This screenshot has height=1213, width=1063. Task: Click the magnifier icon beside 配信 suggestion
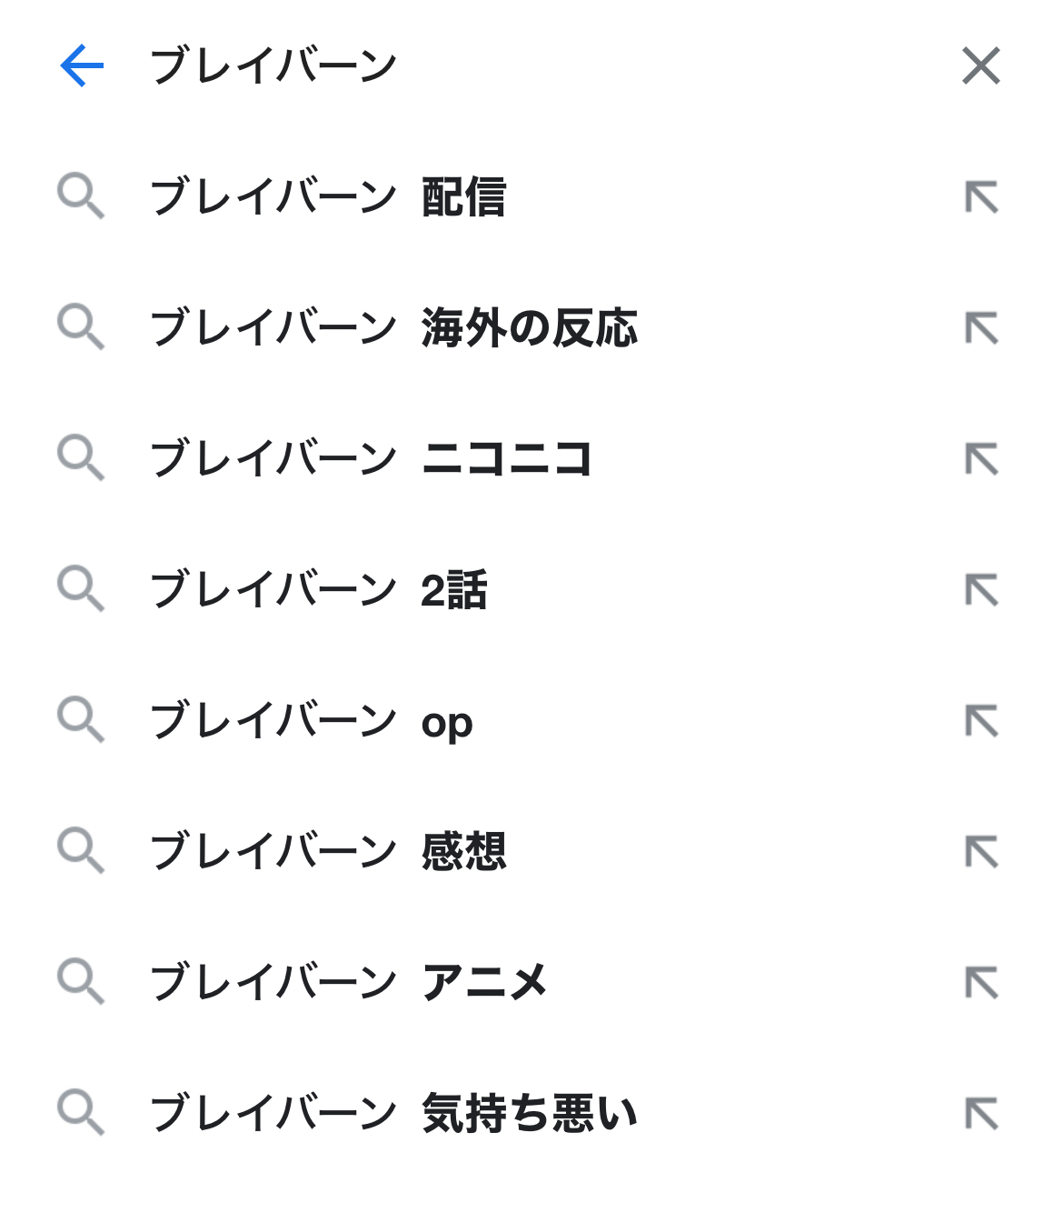(81, 197)
